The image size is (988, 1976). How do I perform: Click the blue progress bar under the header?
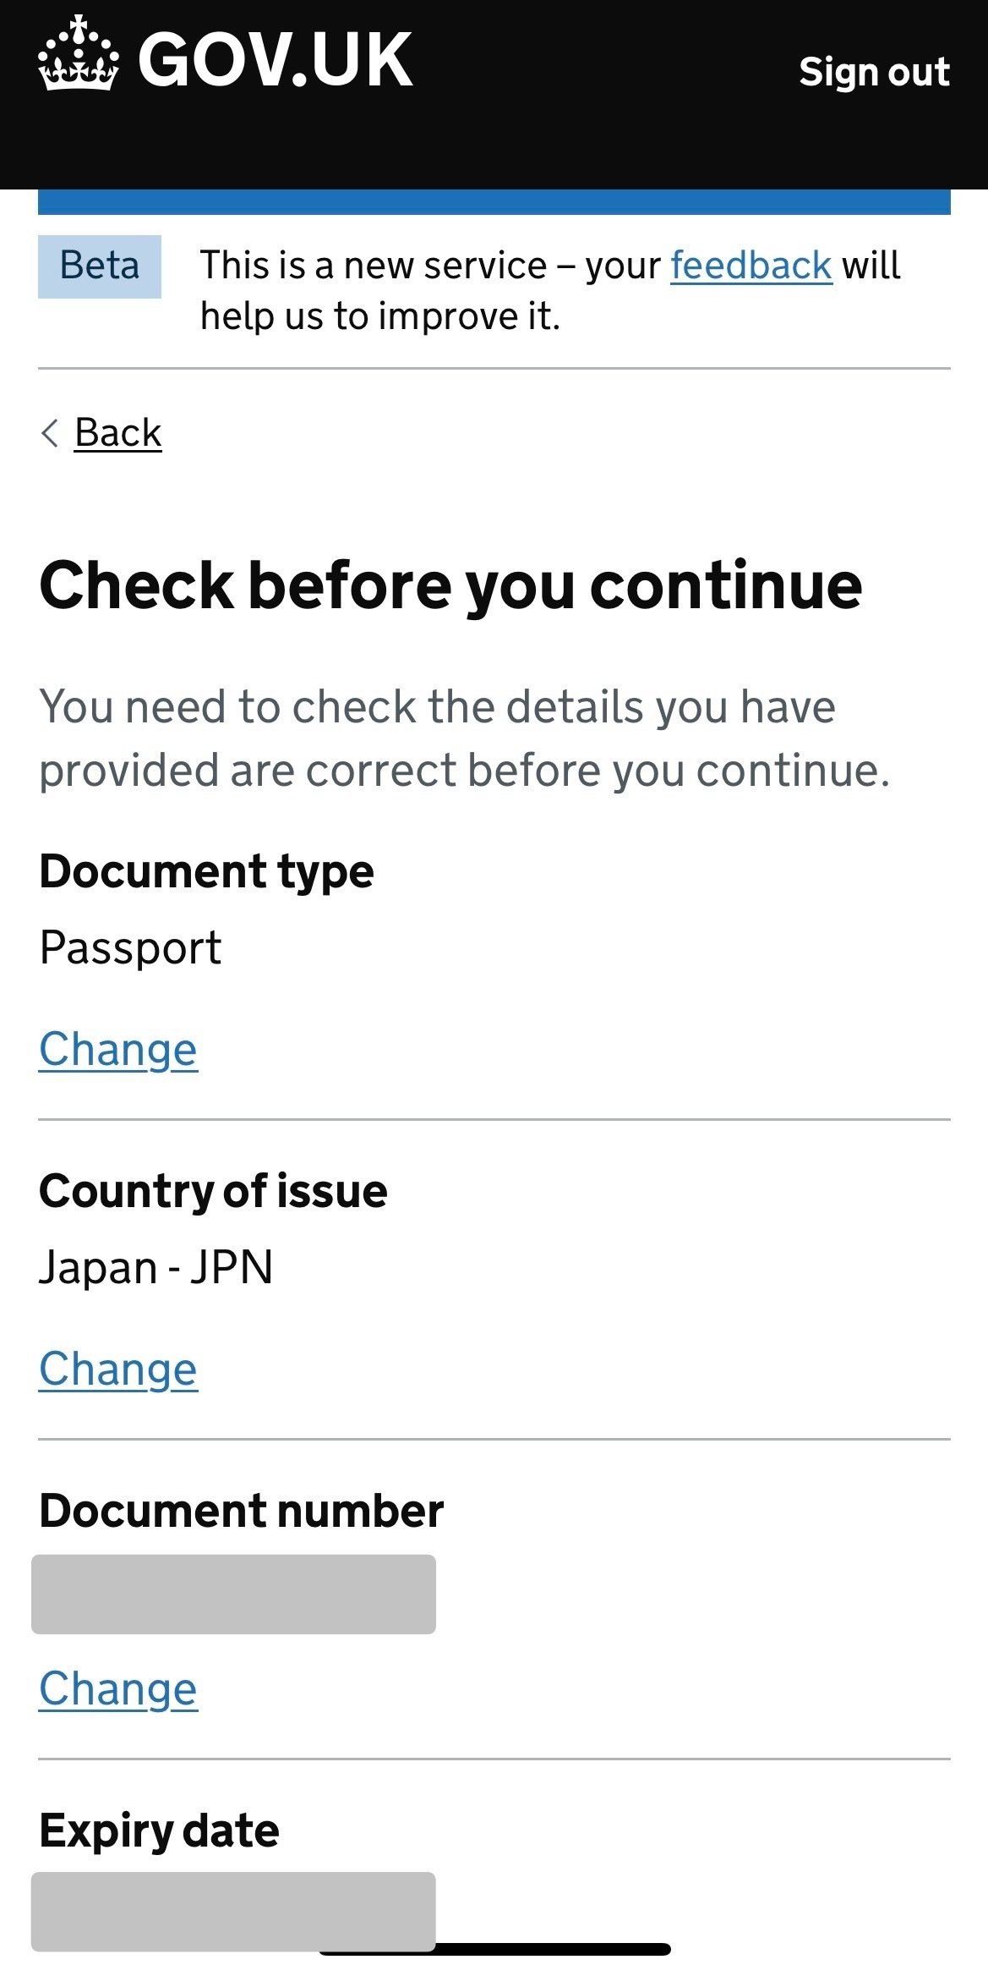(x=494, y=201)
